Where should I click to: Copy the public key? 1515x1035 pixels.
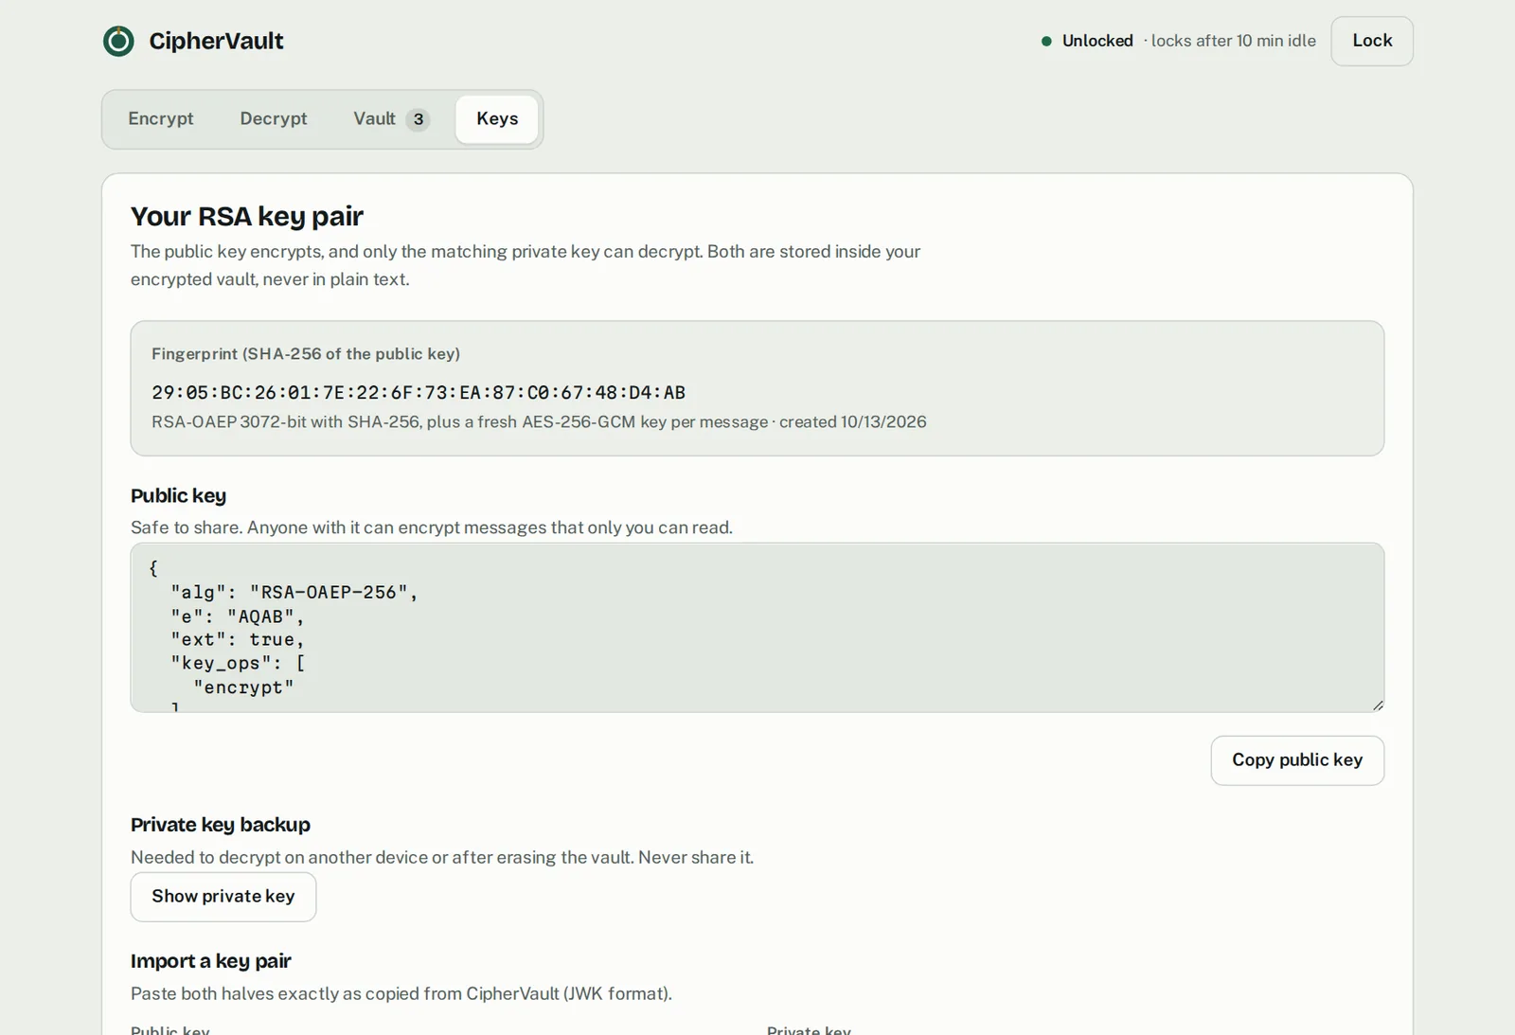click(1297, 760)
